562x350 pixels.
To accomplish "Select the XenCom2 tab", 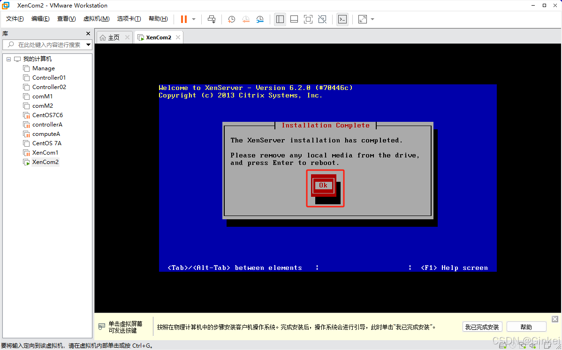I will coord(159,37).
